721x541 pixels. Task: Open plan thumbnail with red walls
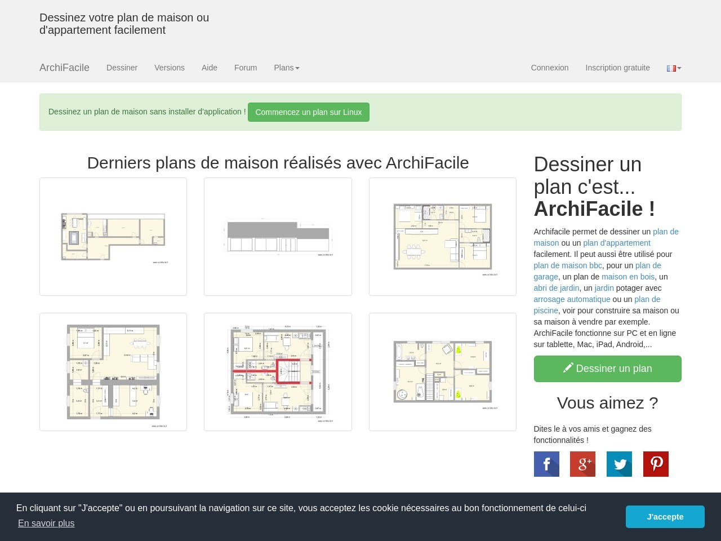(278, 372)
